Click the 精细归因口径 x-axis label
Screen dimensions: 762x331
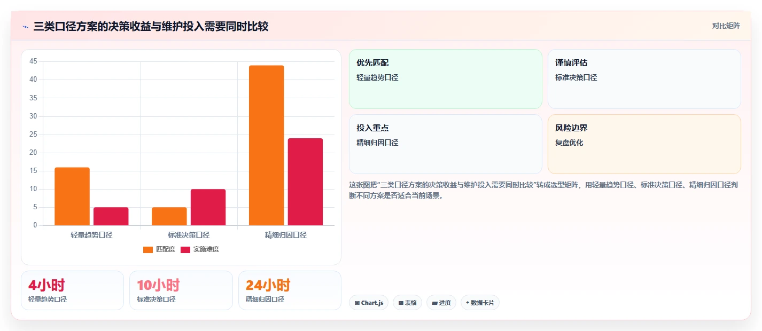click(x=286, y=235)
